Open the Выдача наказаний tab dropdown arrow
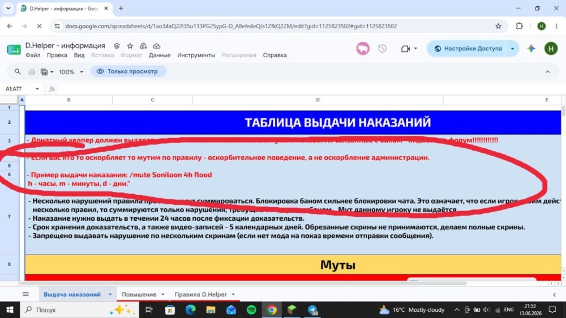The image size is (566, 318). (x=110, y=295)
